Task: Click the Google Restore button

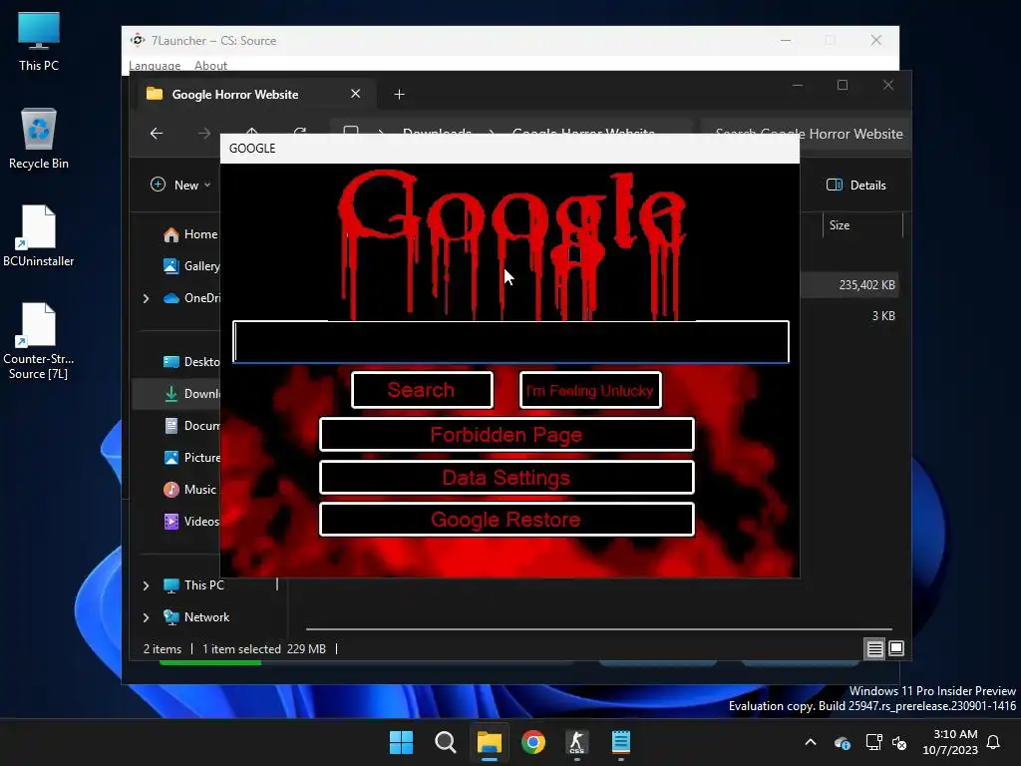Action: pyautogui.click(x=507, y=519)
